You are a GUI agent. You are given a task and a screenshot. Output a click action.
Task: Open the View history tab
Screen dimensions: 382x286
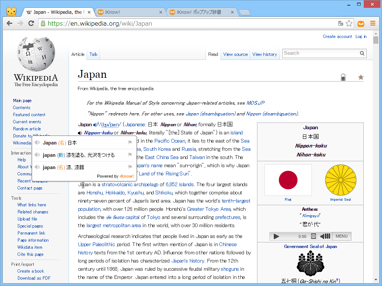coord(264,54)
